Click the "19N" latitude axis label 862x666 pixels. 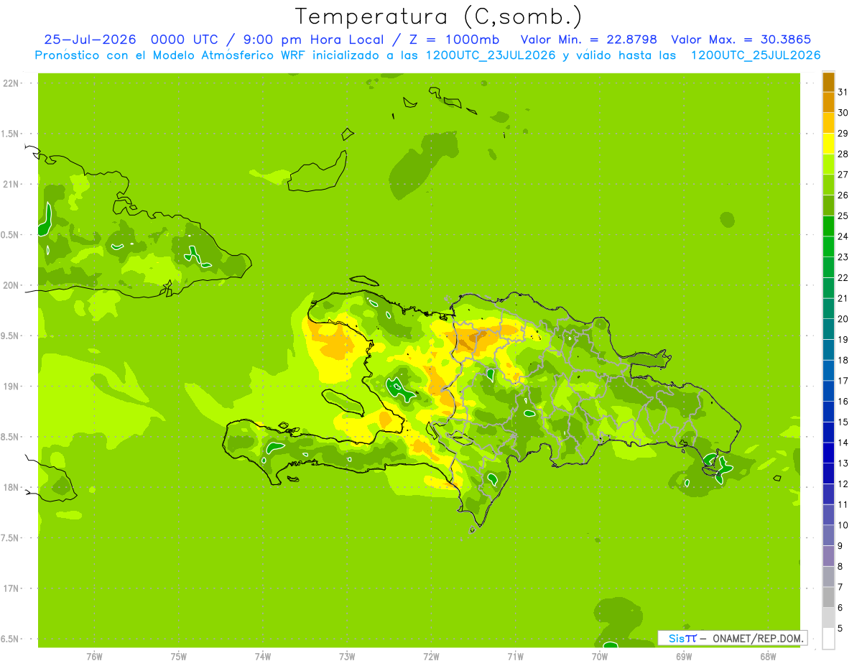coord(11,386)
